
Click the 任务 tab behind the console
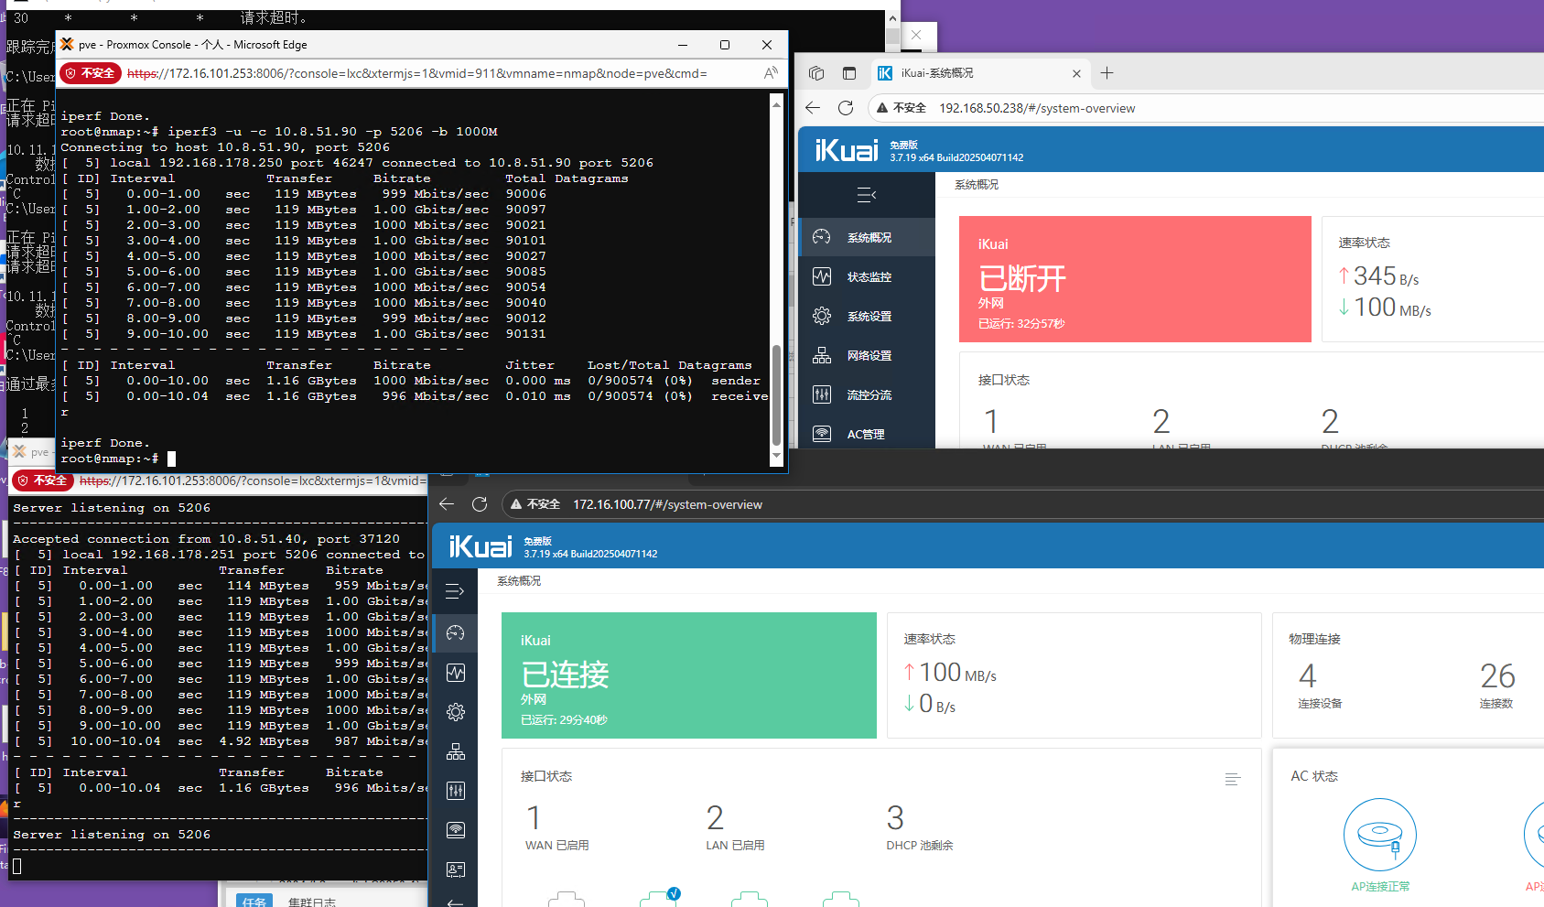pyautogui.click(x=255, y=901)
